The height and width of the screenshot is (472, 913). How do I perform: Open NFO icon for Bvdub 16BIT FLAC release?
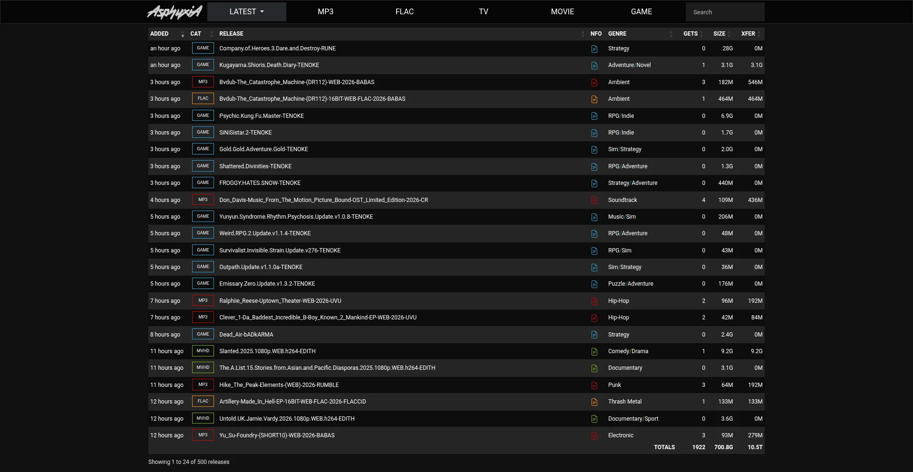[x=594, y=99]
